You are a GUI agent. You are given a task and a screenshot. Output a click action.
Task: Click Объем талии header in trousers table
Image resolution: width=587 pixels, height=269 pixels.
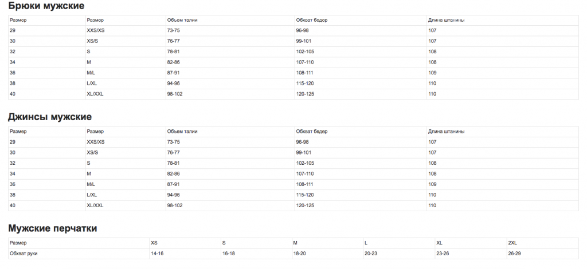tap(182, 20)
